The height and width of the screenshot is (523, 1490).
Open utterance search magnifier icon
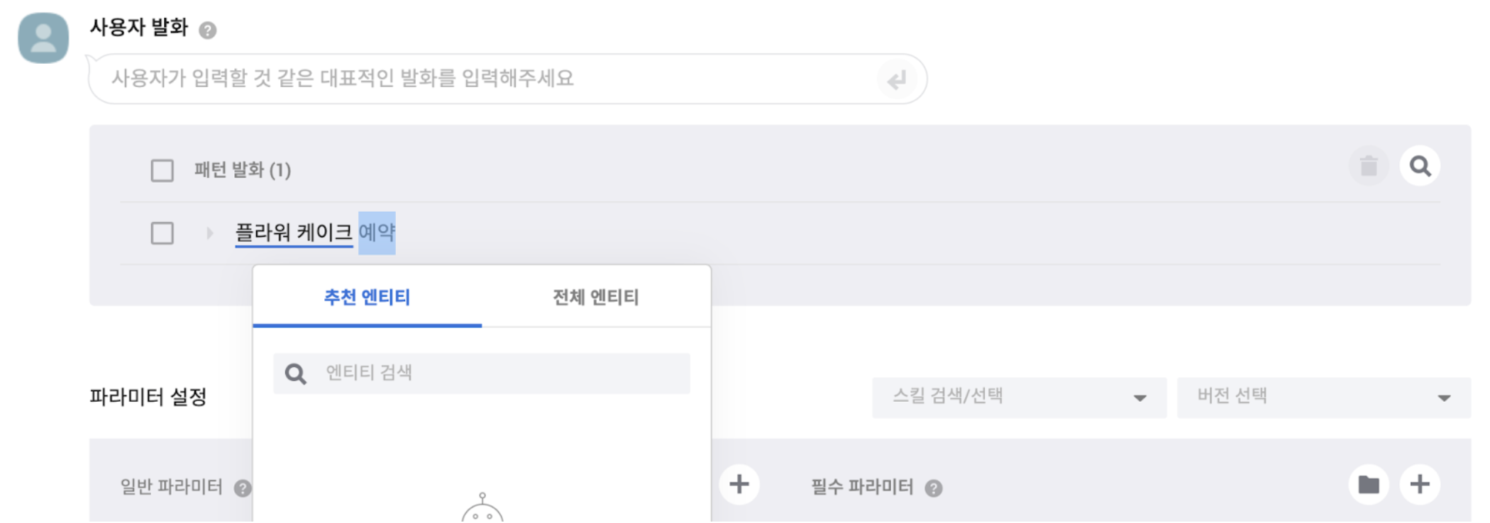pyautogui.click(x=1420, y=167)
